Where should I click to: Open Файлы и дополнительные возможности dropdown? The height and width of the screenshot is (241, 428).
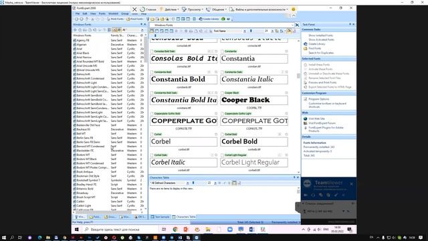click(x=259, y=9)
